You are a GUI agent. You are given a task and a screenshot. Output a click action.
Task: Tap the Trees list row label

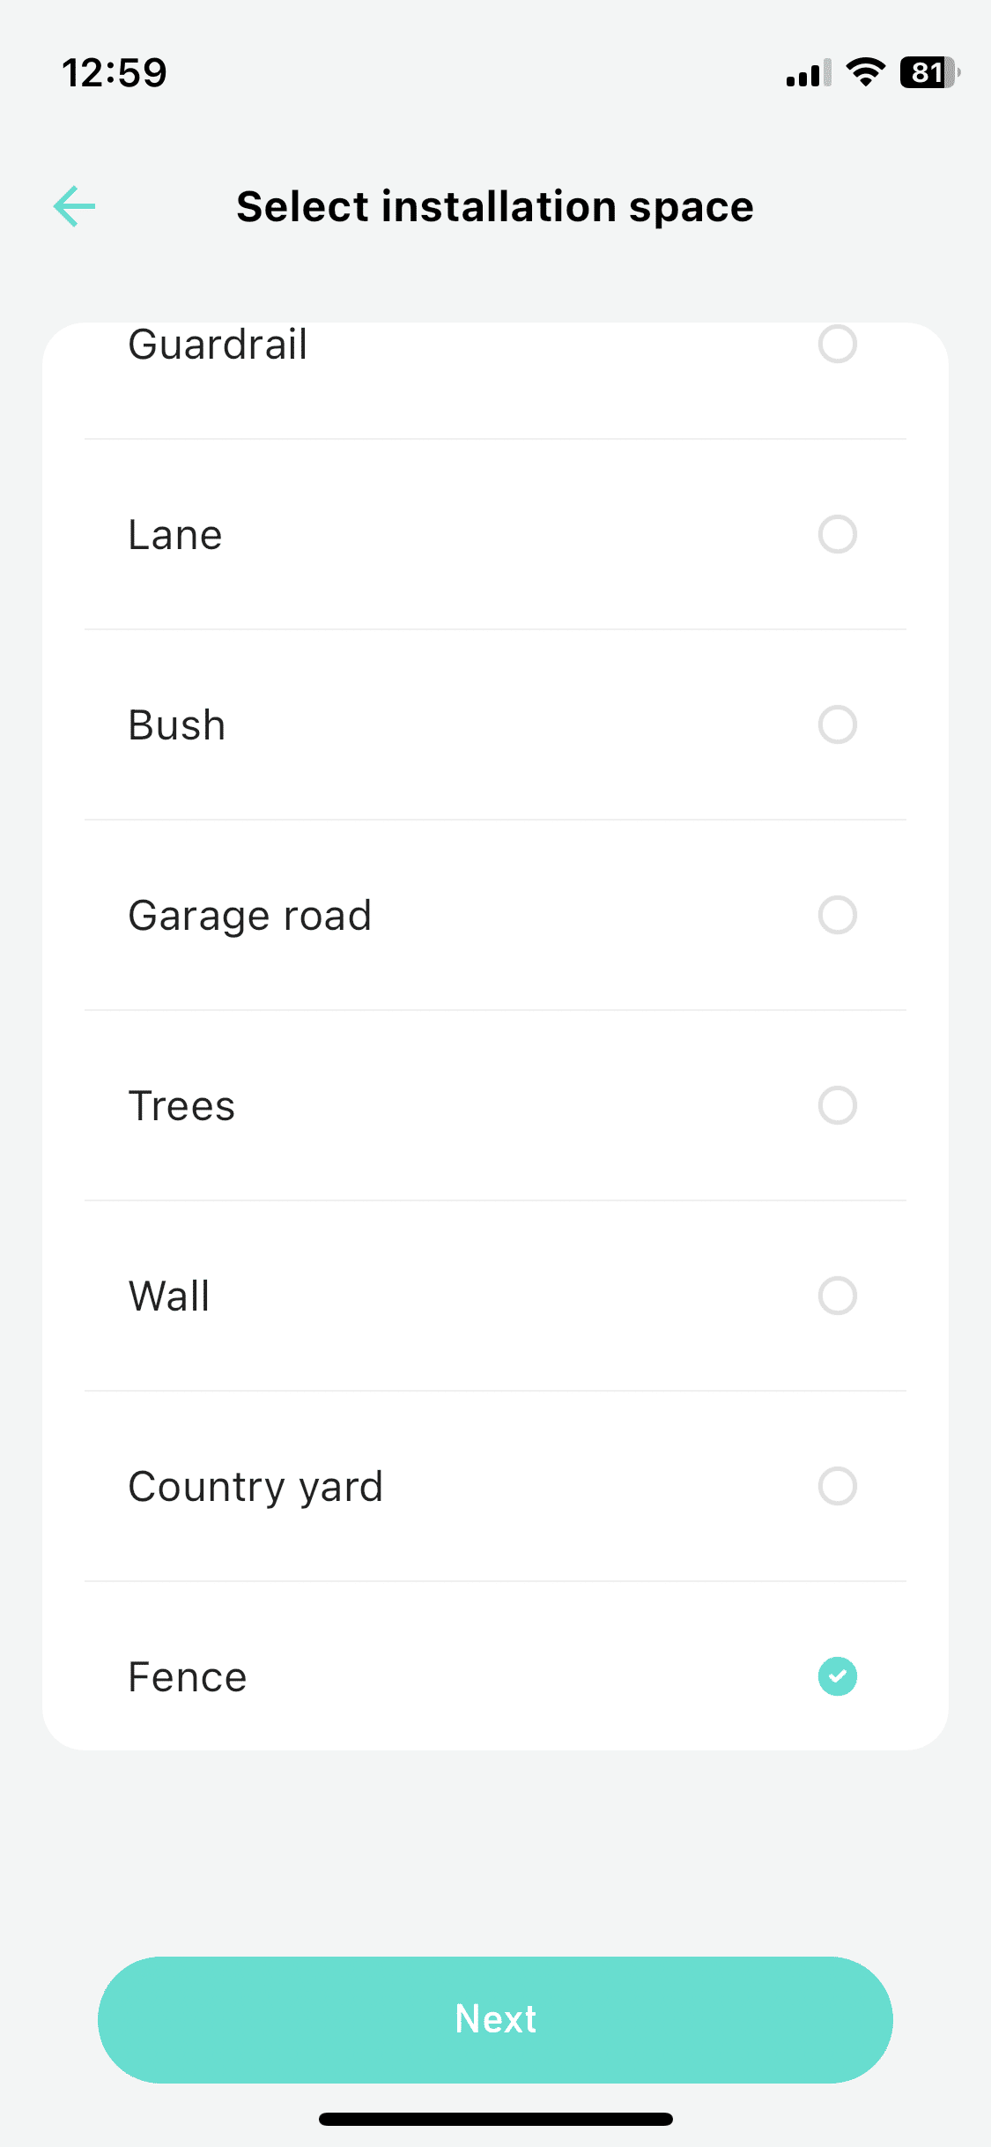181,1106
